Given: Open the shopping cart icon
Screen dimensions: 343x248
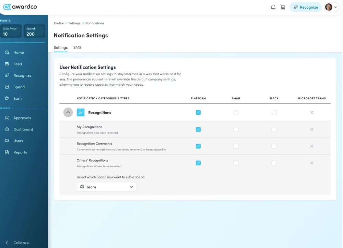Looking at the screenshot, I should point(283,7).
